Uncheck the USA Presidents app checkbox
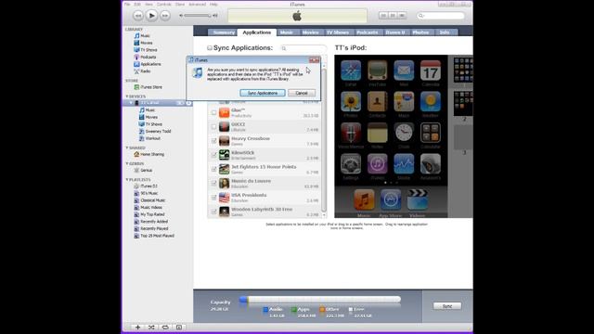Image resolution: width=594 pixels, height=334 pixels. (x=214, y=198)
